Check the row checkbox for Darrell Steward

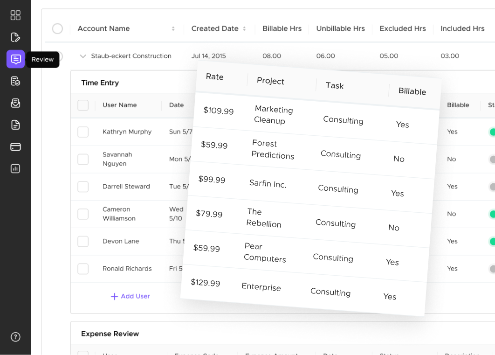pyautogui.click(x=83, y=187)
